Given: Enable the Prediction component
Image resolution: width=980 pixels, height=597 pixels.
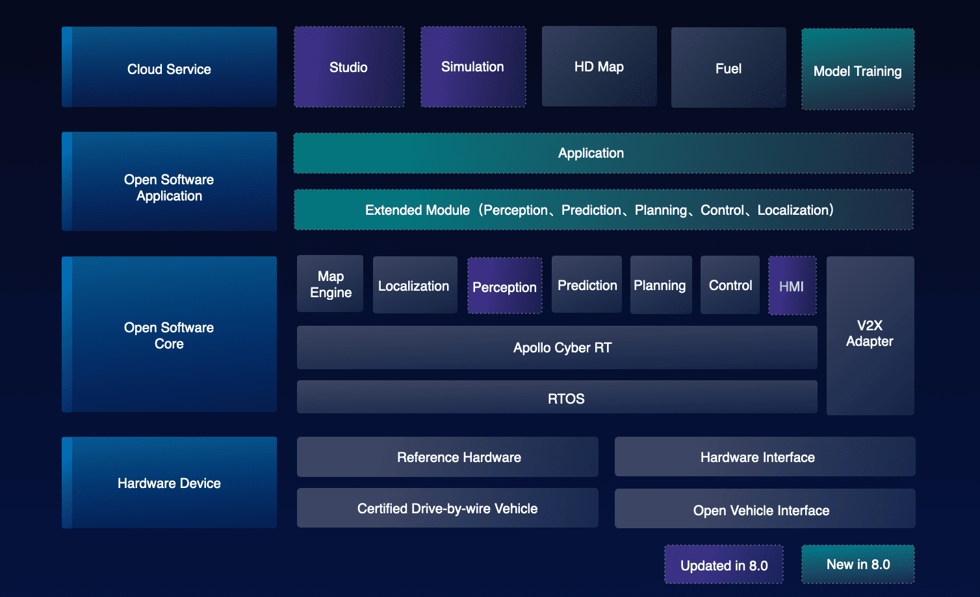Looking at the screenshot, I should [586, 285].
